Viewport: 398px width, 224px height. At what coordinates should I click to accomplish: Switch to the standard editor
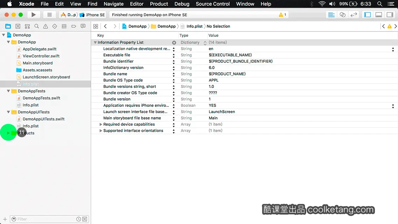(331, 15)
